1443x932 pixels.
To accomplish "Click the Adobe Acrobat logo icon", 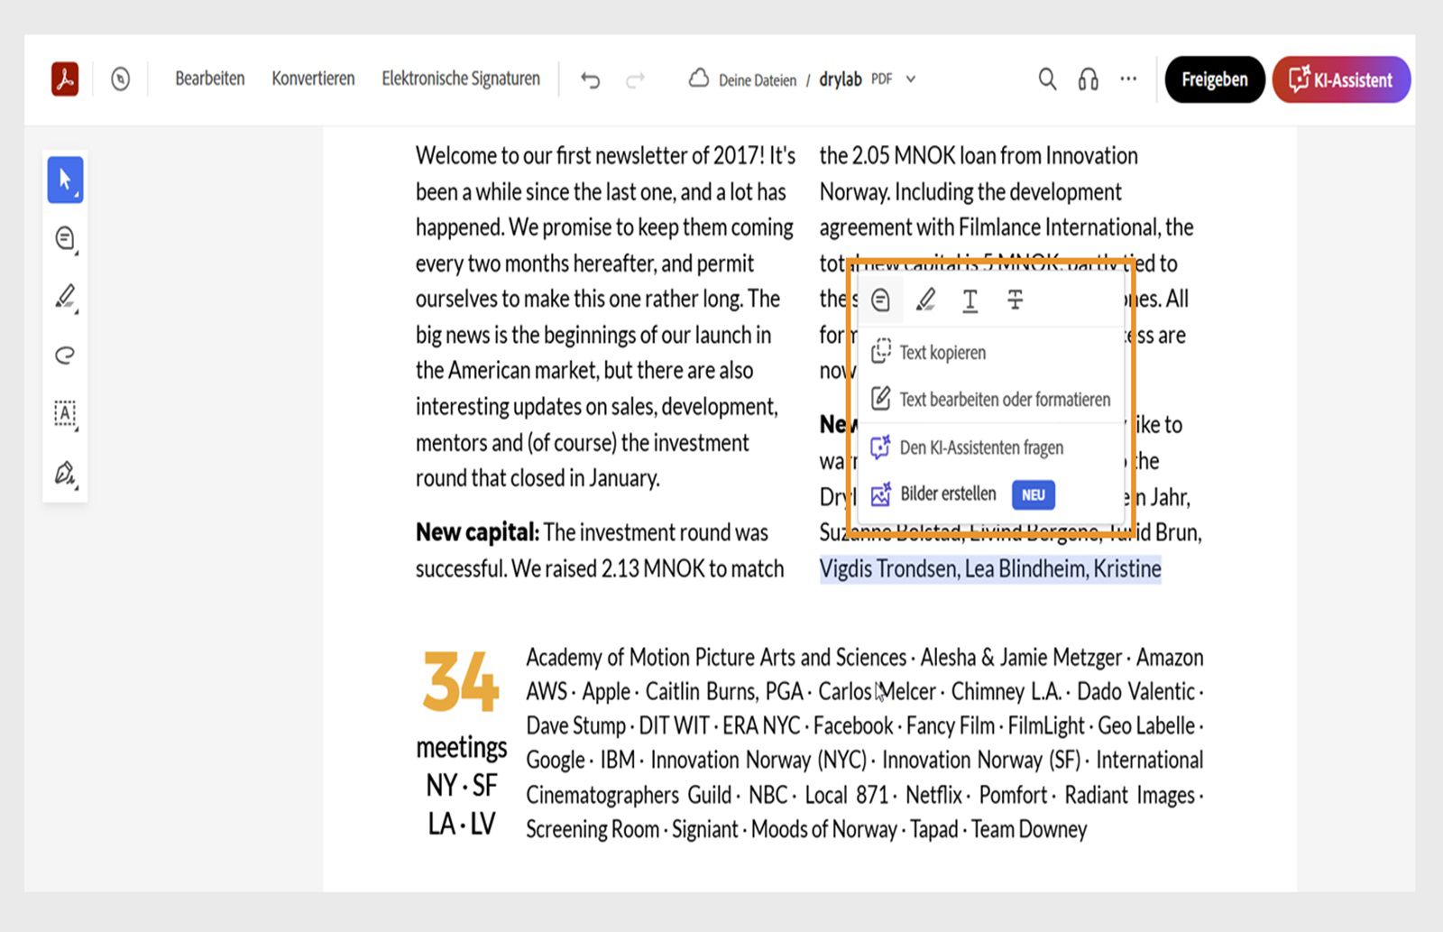I will [65, 79].
